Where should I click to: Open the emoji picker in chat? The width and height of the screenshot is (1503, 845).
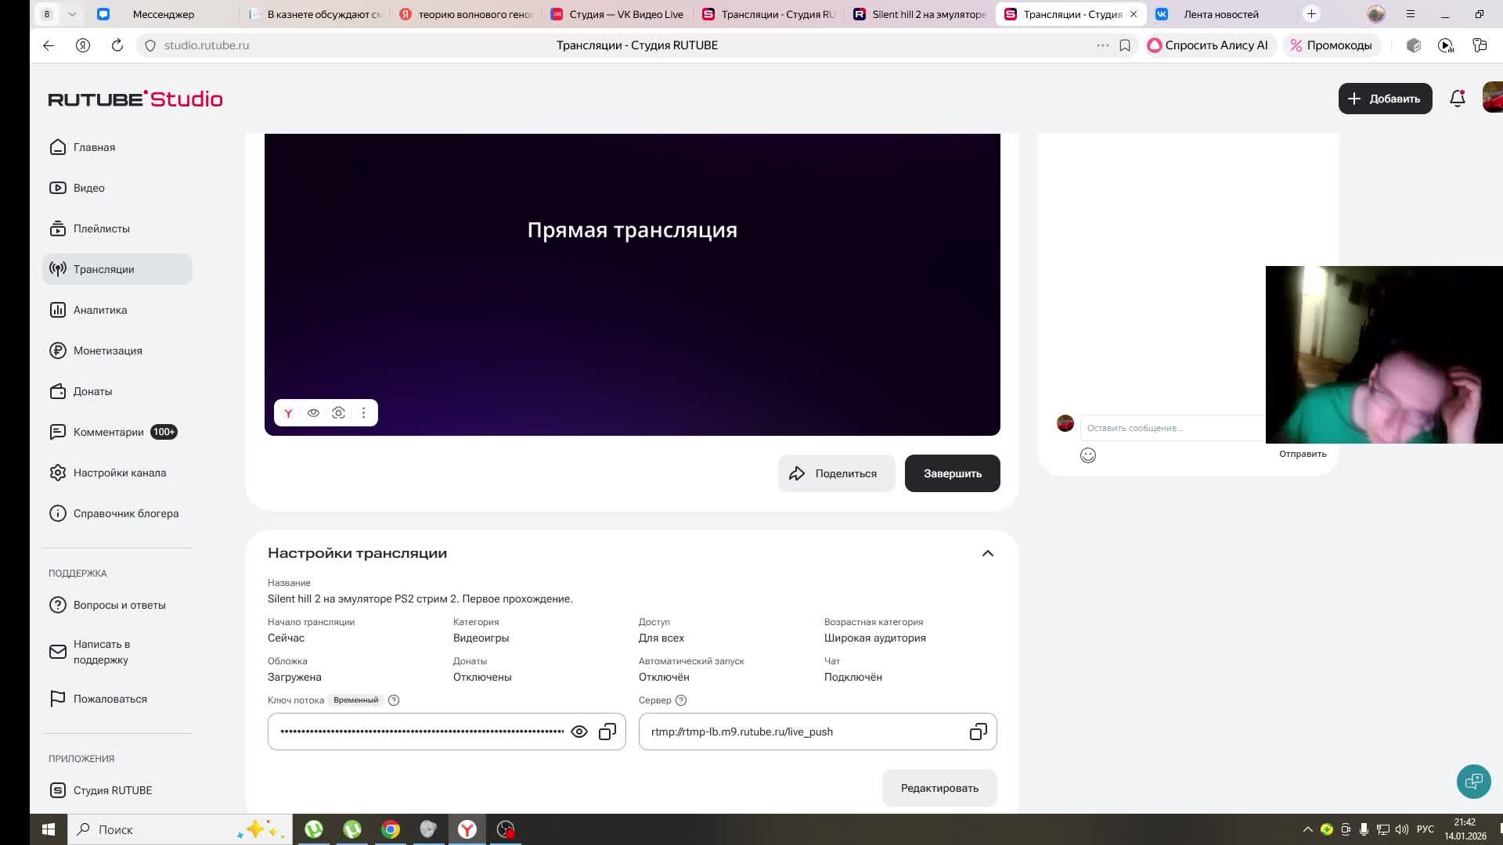1088,455
